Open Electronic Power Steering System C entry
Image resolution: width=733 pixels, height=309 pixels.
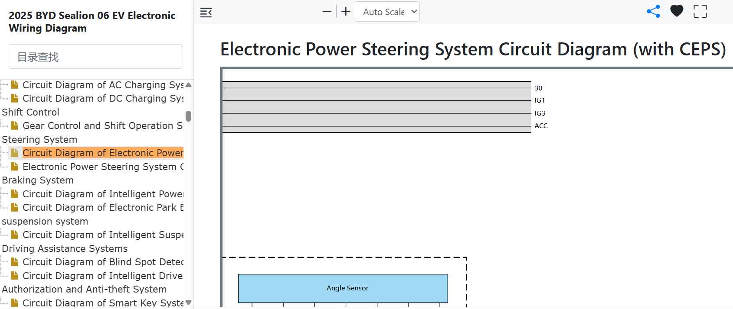point(103,167)
